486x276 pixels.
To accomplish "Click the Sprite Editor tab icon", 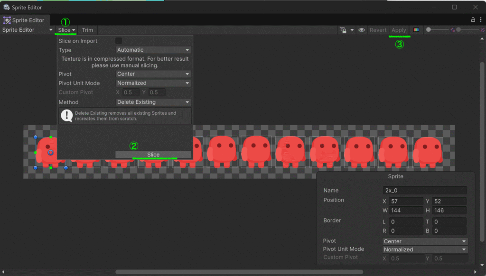I will [x=7, y=20].
